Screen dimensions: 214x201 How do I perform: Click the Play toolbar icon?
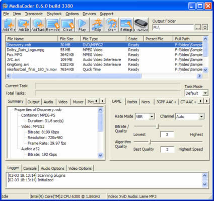[x=82, y=25]
